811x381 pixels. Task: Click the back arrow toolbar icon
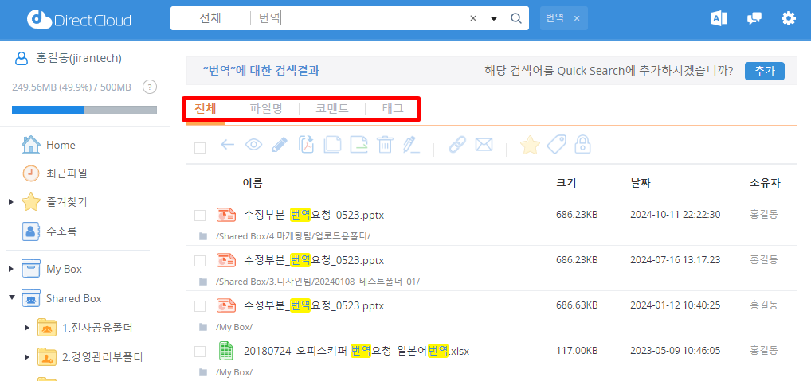[x=228, y=145]
